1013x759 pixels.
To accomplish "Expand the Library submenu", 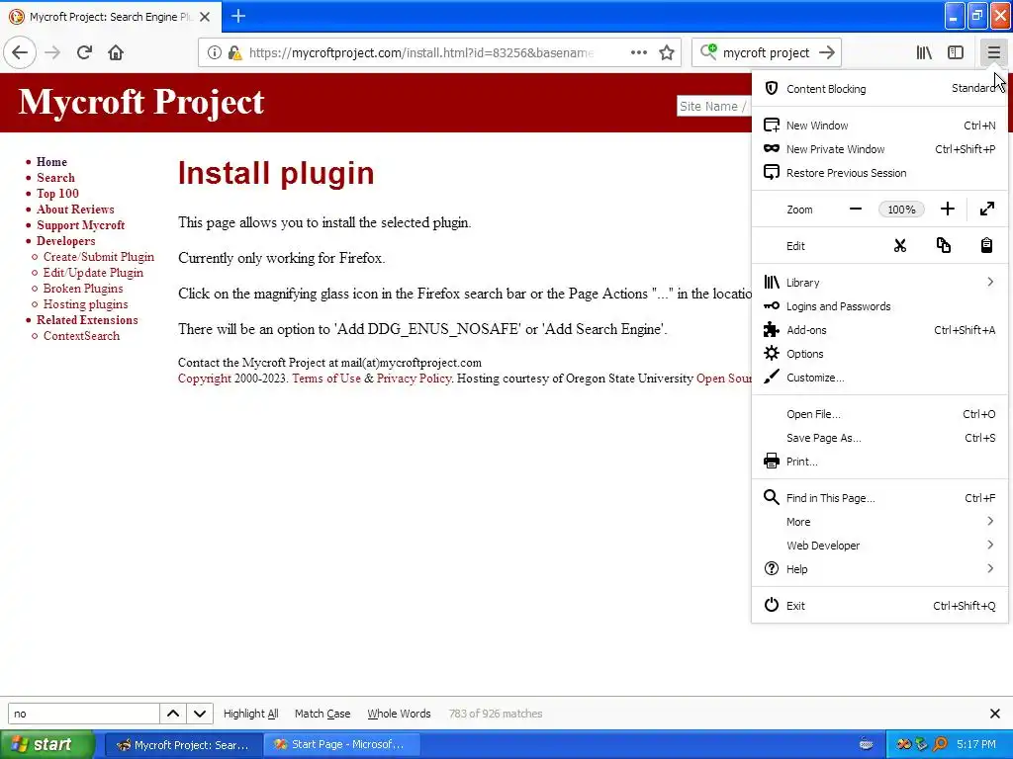I will pyautogui.click(x=879, y=283).
